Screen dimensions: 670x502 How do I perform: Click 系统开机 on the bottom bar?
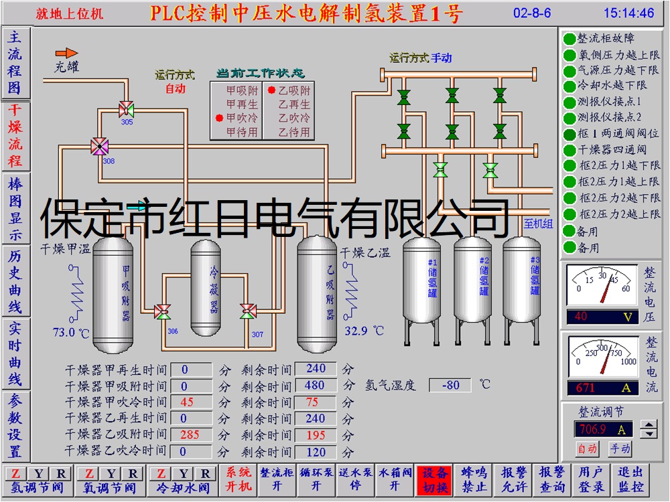pos(239,479)
